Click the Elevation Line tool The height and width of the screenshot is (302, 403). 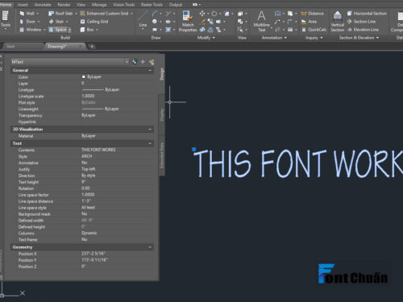point(363,30)
